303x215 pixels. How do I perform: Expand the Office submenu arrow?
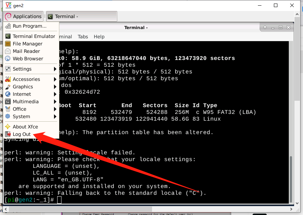click(x=55, y=109)
